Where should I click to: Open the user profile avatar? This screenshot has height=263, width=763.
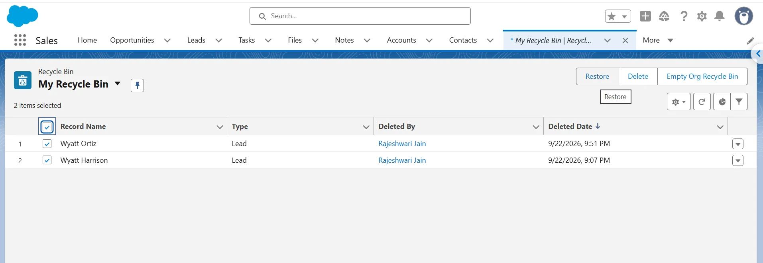[x=744, y=16]
